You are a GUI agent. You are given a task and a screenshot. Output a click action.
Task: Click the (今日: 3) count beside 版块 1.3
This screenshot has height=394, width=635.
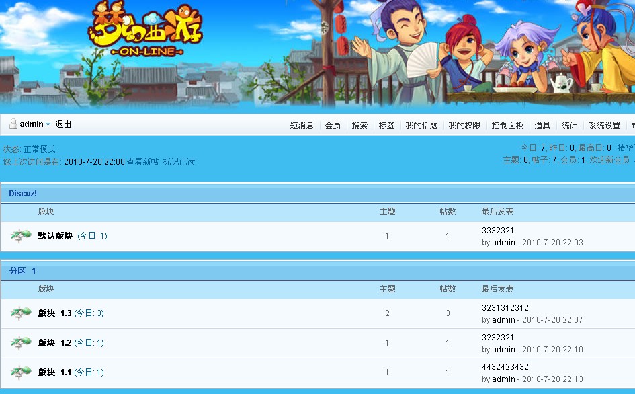point(89,313)
